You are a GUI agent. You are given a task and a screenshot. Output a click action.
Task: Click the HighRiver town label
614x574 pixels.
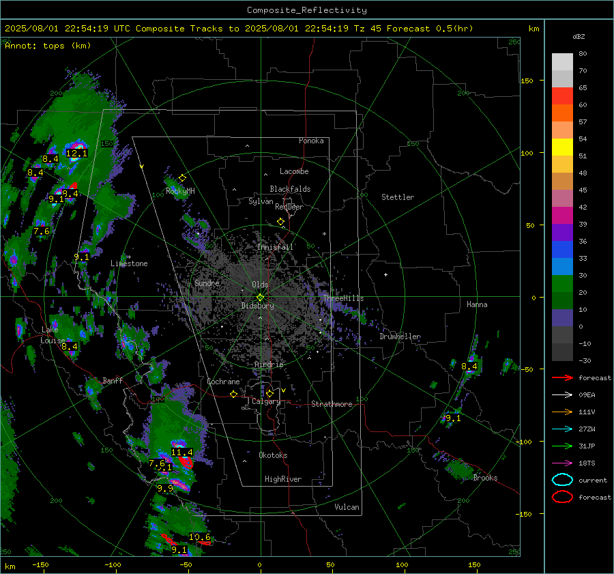[x=283, y=479]
